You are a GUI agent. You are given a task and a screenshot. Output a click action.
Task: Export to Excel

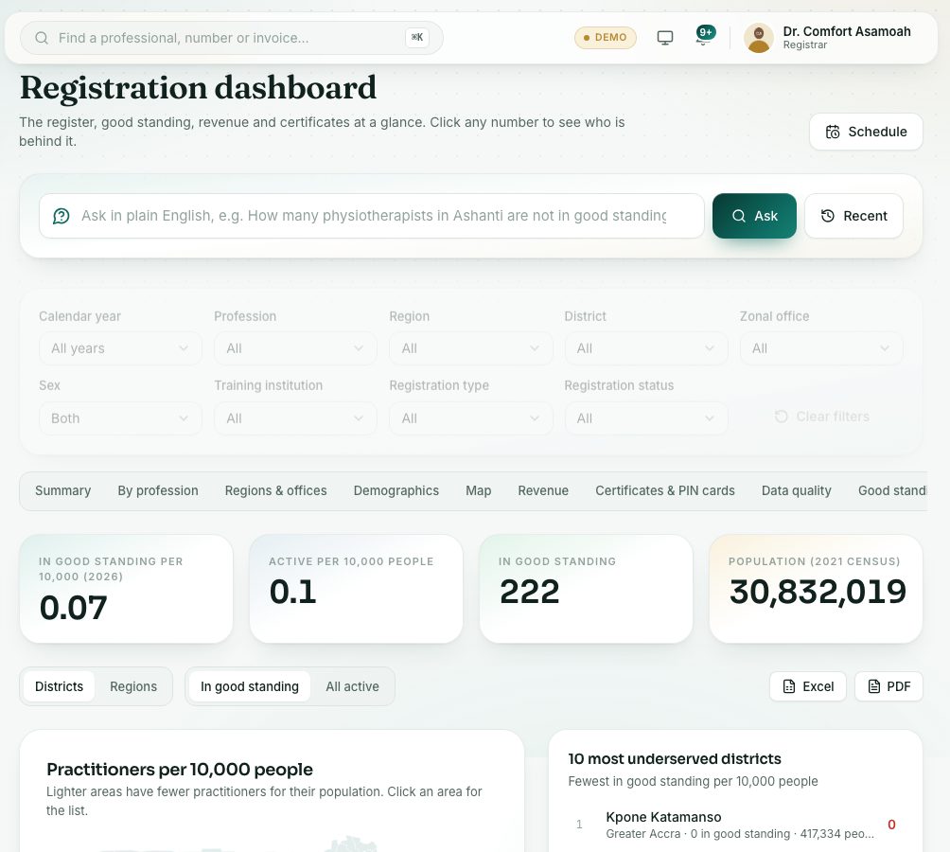[808, 686]
